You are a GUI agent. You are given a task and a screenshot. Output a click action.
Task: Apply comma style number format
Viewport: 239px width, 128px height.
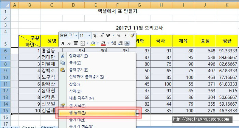(125, 36)
